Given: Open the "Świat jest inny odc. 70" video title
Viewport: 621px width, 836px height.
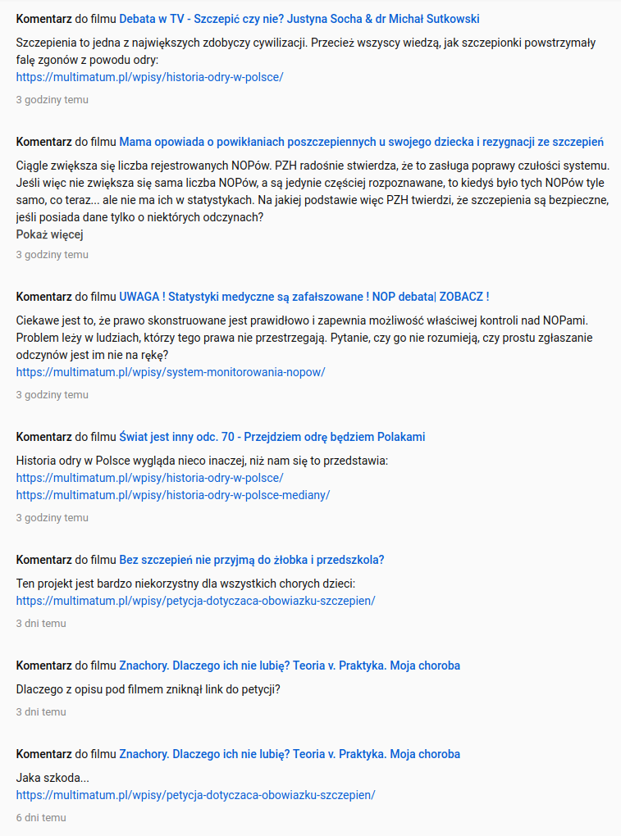Looking at the screenshot, I should click(x=272, y=437).
